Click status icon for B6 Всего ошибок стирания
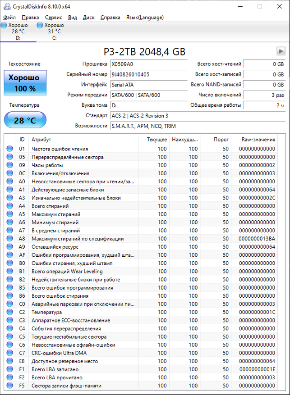 pos(10,296)
